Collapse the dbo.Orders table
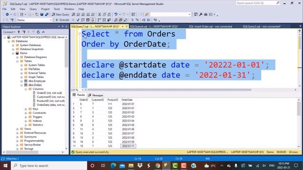The image size is (303, 170). pyautogui.click(x=22, y=85)
